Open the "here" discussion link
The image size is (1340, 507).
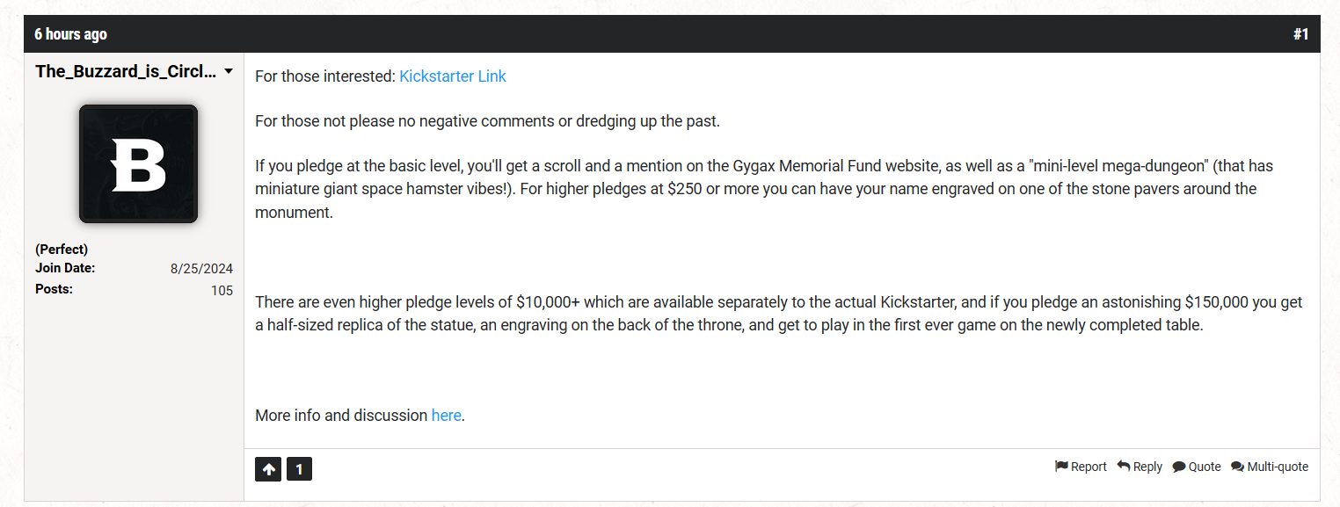coord(446,416)
